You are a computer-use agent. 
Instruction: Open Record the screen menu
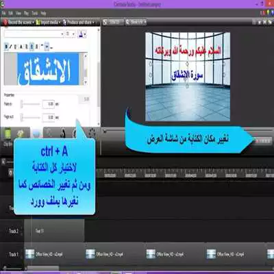pyautogui.click(x=18, y=23)
